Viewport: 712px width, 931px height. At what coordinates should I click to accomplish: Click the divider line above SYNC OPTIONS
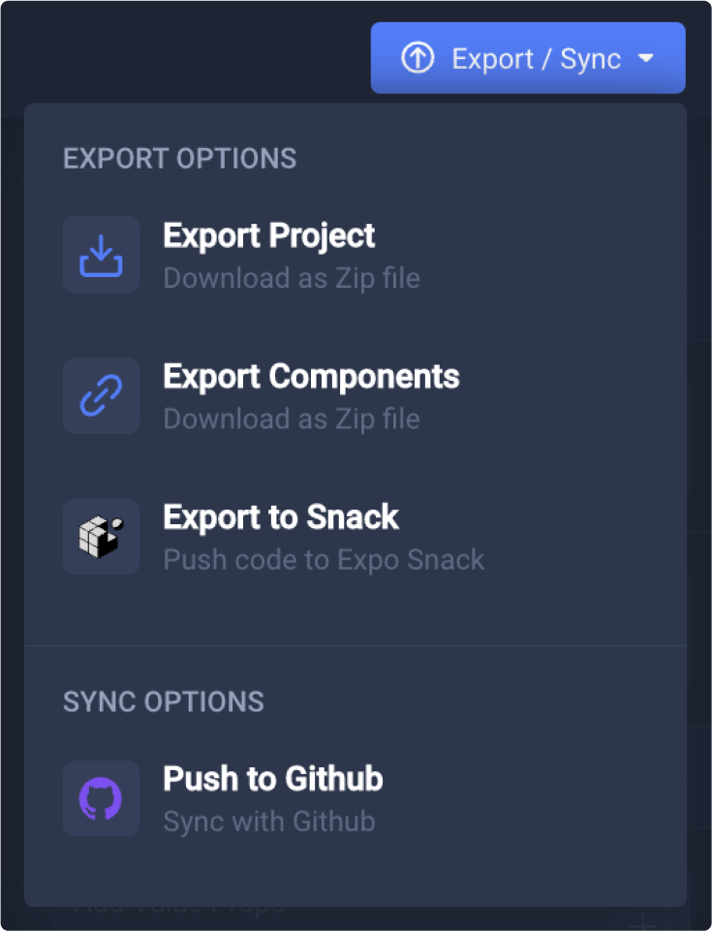(x=356, y=645)
